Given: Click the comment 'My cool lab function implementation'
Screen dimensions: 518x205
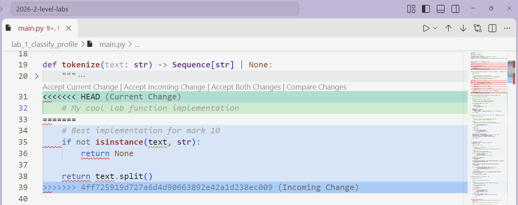Looking at the screenshot, I should click(150, 108).
